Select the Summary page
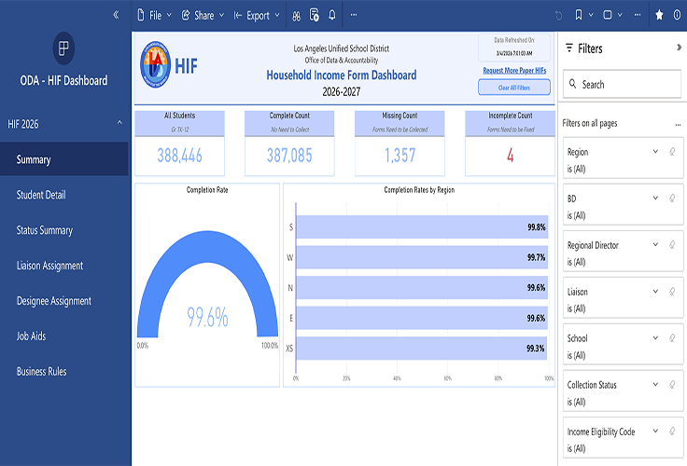 pyautogui.click(x=64, y=159)
